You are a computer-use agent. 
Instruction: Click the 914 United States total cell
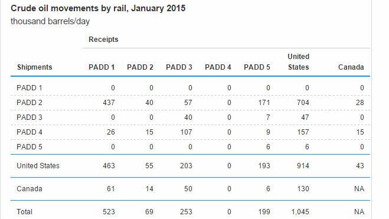(303, 166)
